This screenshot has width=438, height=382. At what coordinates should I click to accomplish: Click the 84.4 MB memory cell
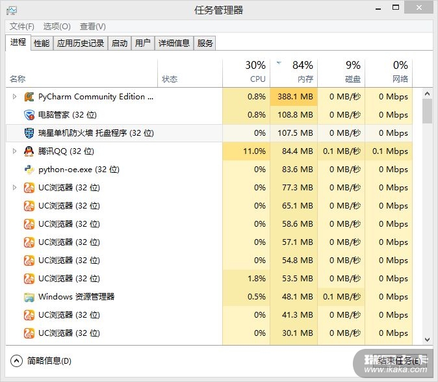294,151
